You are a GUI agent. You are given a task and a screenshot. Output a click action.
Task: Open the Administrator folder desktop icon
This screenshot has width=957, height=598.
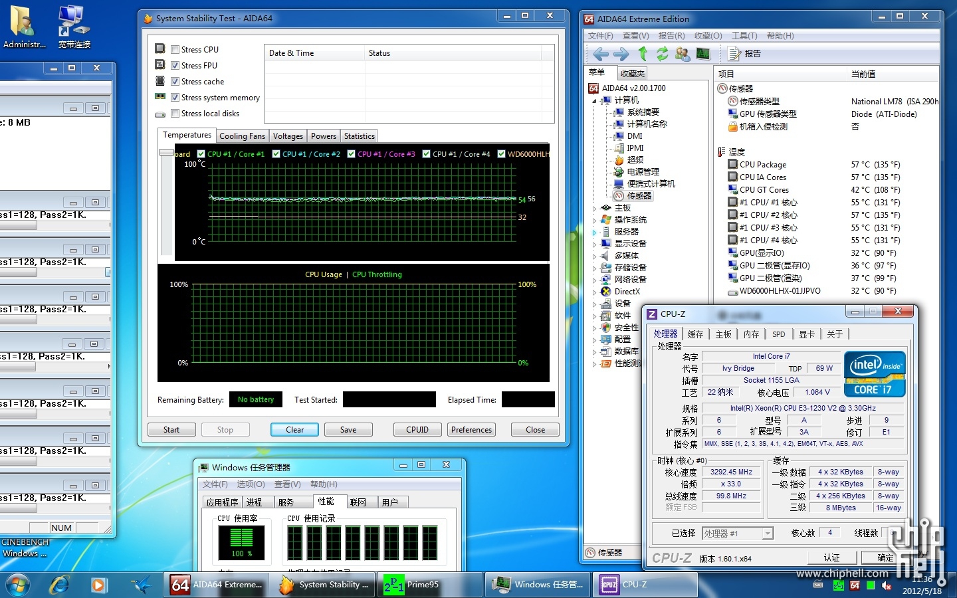pos(25,27)
